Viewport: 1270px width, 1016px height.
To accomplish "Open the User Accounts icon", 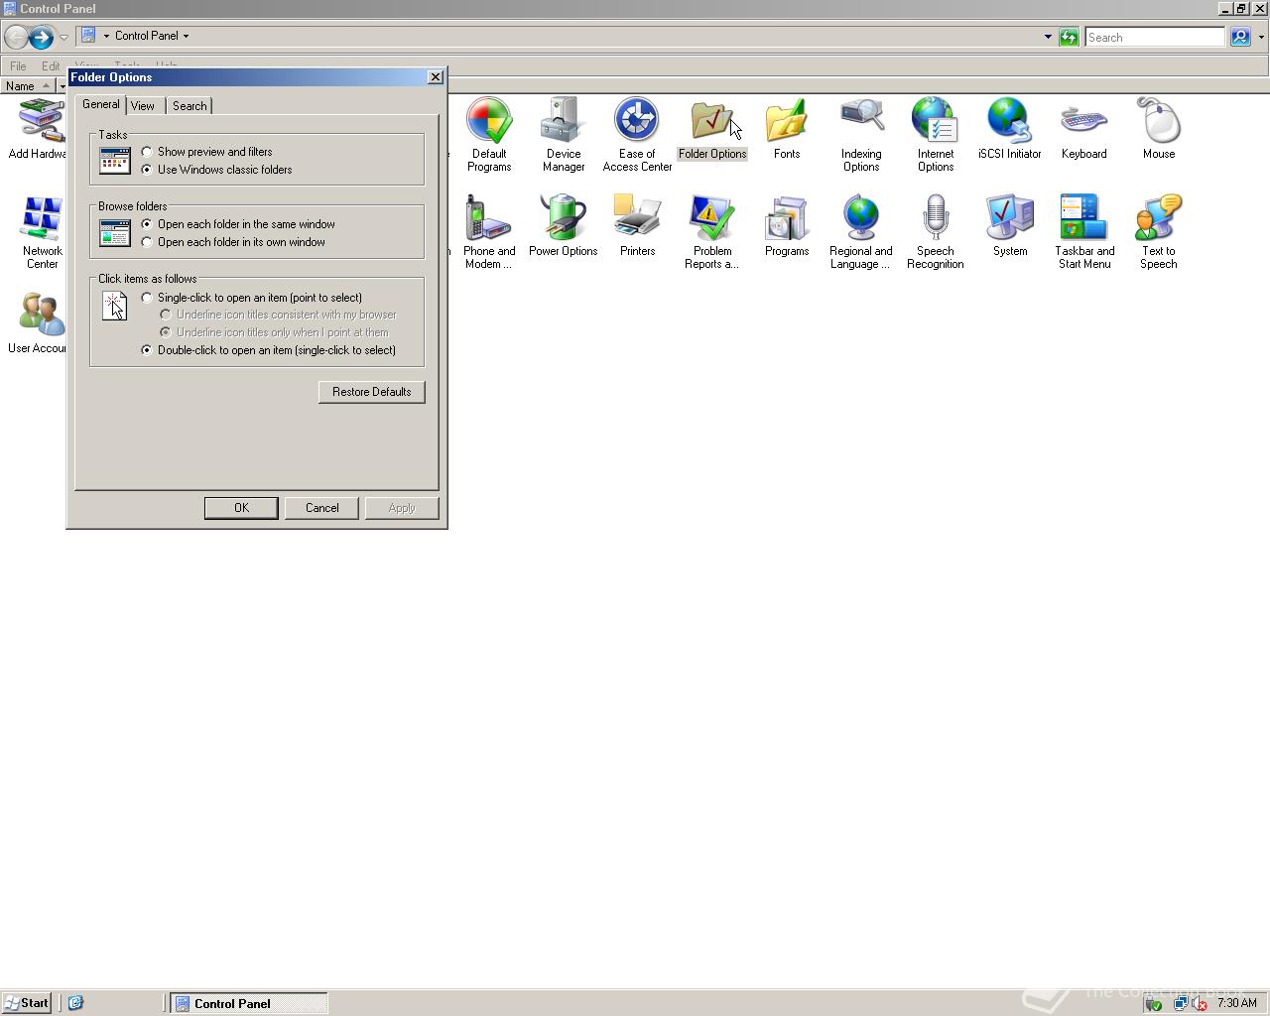I will (39, 323).
